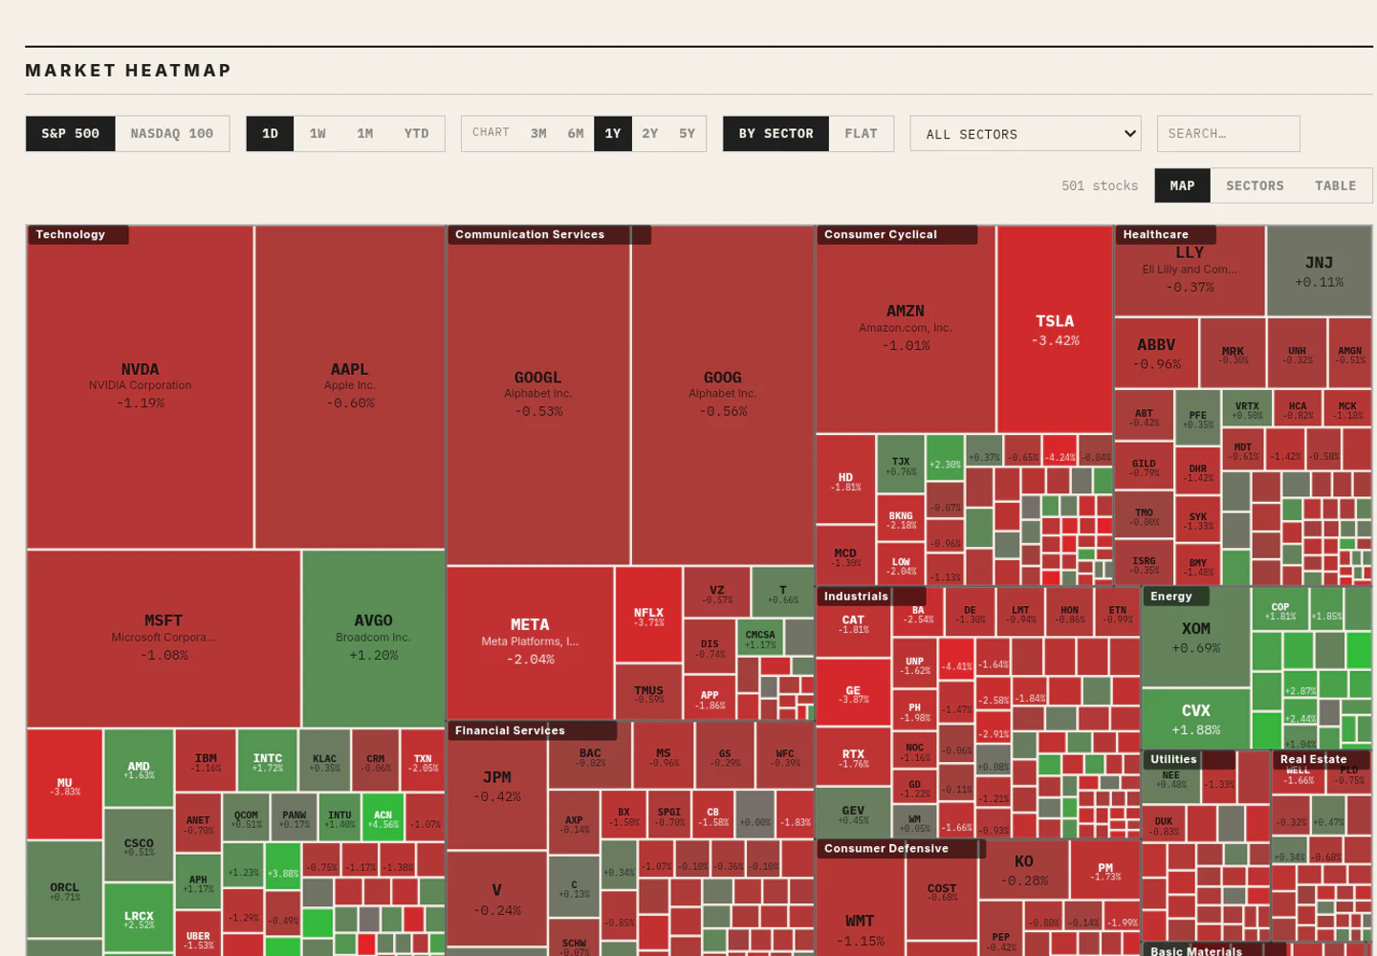Set chart range to 5Y

688,134
